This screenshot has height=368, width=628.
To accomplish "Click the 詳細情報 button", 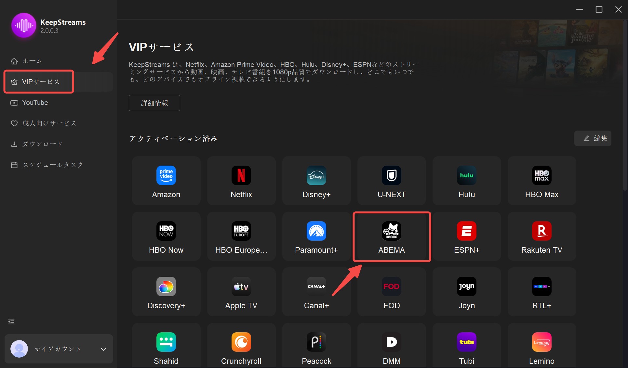I will (154, 103).
